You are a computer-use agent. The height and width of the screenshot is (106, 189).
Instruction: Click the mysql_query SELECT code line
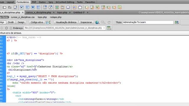pos(43,76)
